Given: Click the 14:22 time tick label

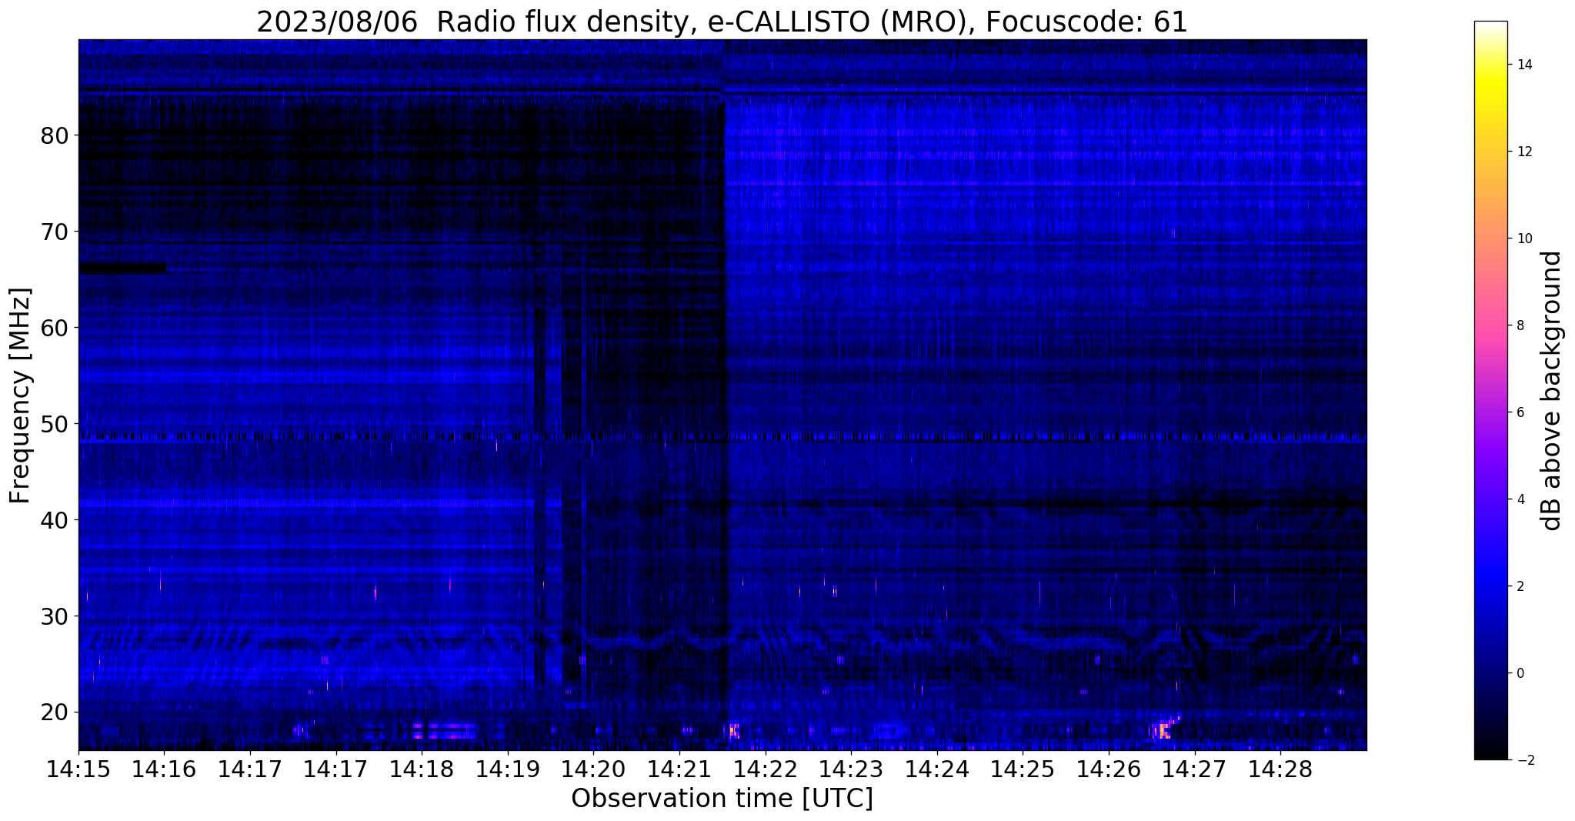Looking at the screenshot, I should [765, 770].
